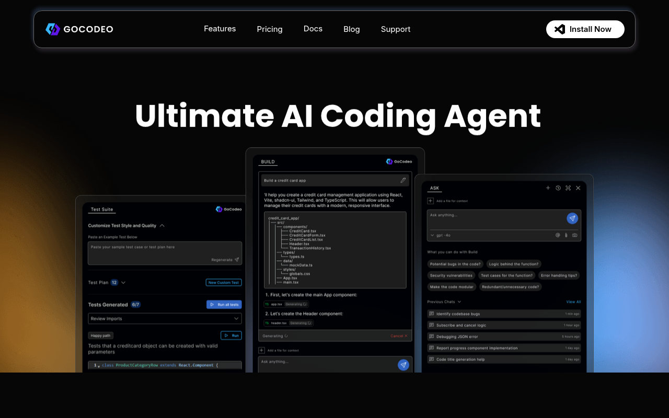Click the fullscreen icon in ASK panel

click(568, 188)
